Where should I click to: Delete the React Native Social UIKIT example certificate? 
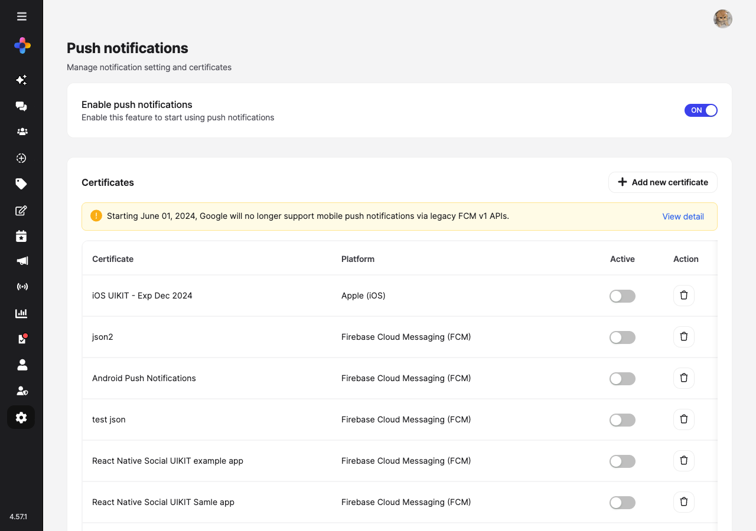point(683,460)
